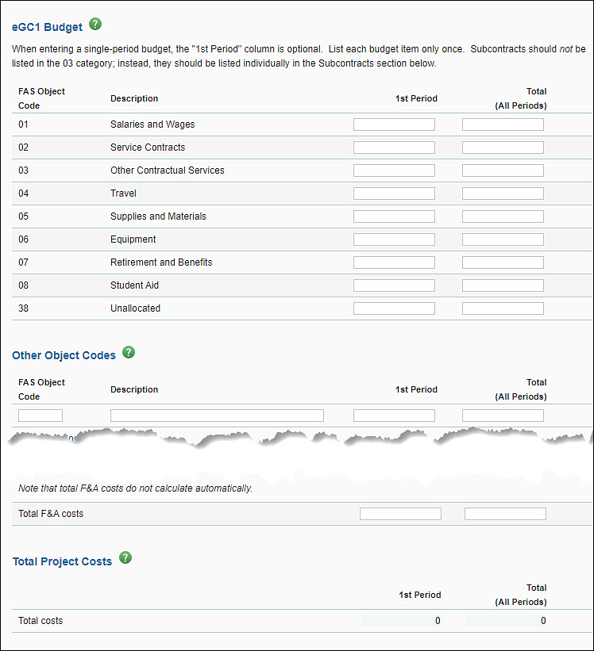594x651 pixels.
Task: Select Supplies and Materials Total field
Action: [x=503, y=216]
